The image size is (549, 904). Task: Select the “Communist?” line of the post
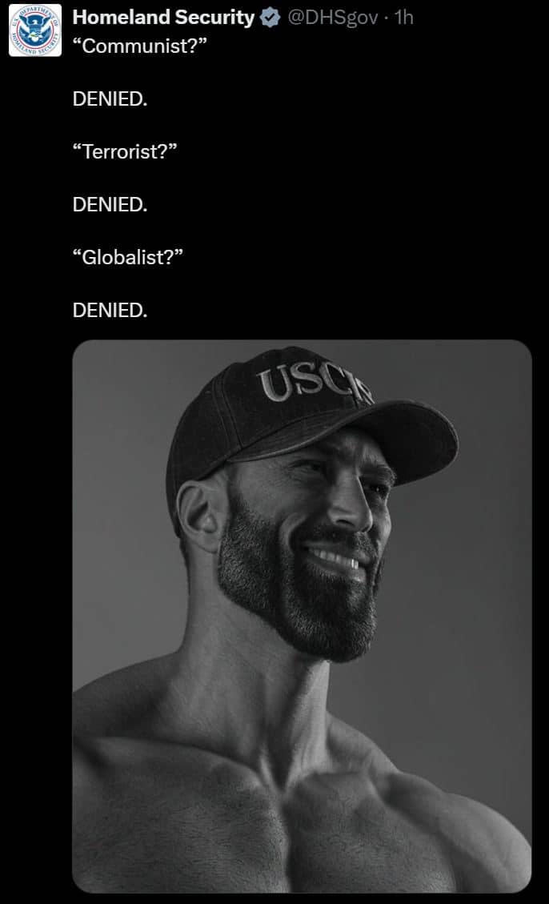[x=139, y=46]
